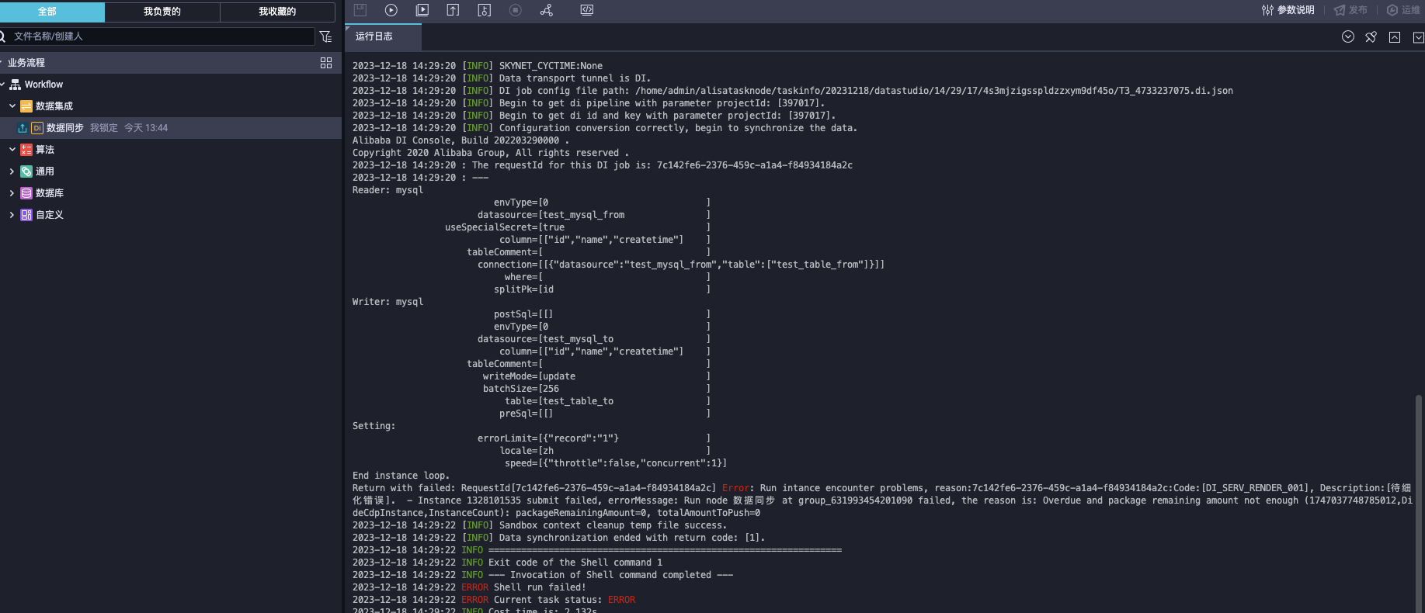The height and width of the screenshot is (613, 1425).
Task: Click the 'Setting:' log line
Action: tap(374, 426)
